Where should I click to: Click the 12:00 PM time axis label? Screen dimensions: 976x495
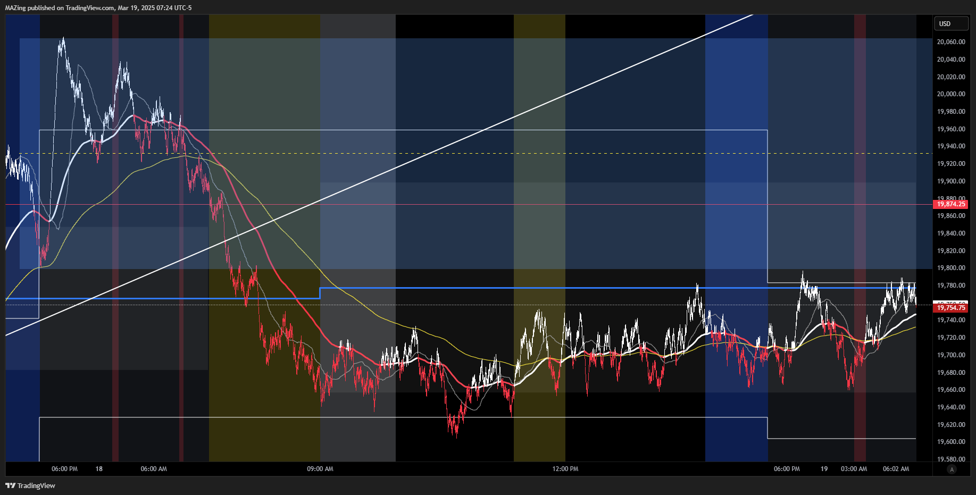coord(565,469)
